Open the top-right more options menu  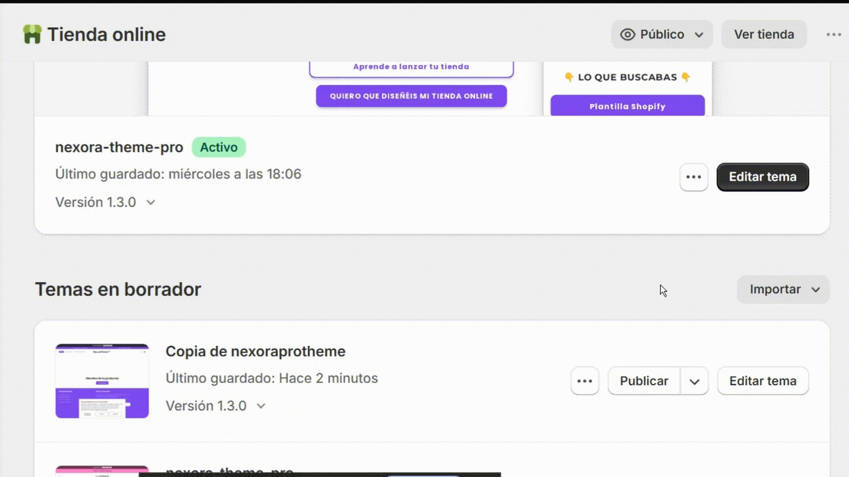click(x=834, y=34)
